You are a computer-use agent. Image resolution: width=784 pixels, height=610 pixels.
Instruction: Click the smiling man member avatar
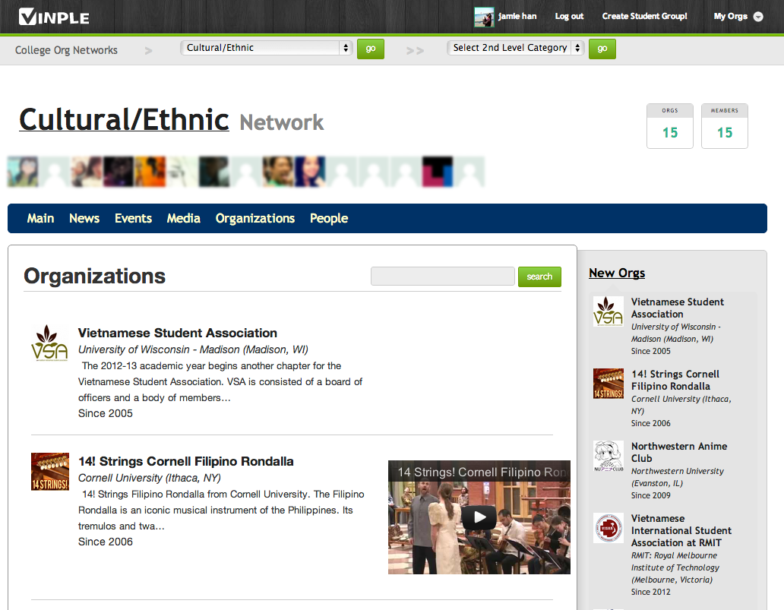click(278, 172)
